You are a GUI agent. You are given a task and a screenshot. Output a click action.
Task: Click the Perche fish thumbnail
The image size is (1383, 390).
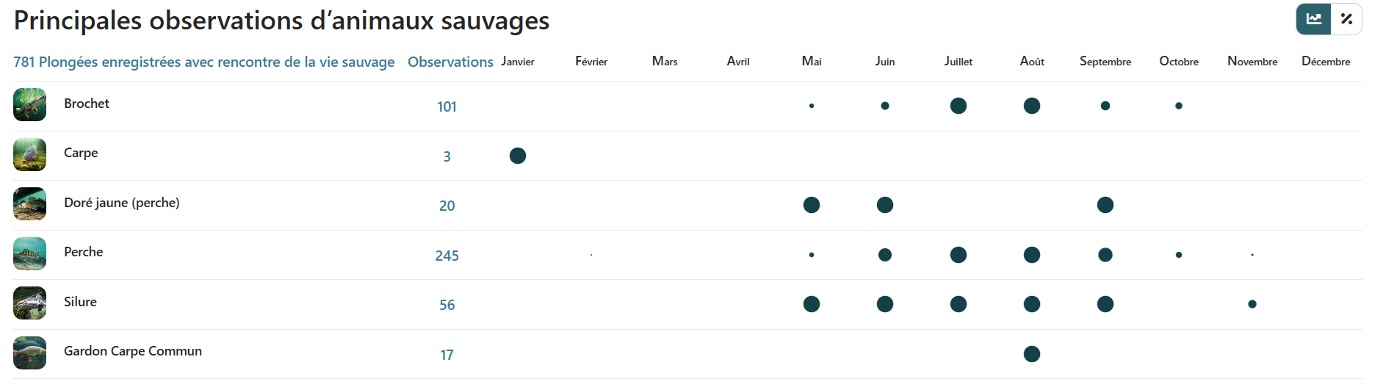pos(29,253)
